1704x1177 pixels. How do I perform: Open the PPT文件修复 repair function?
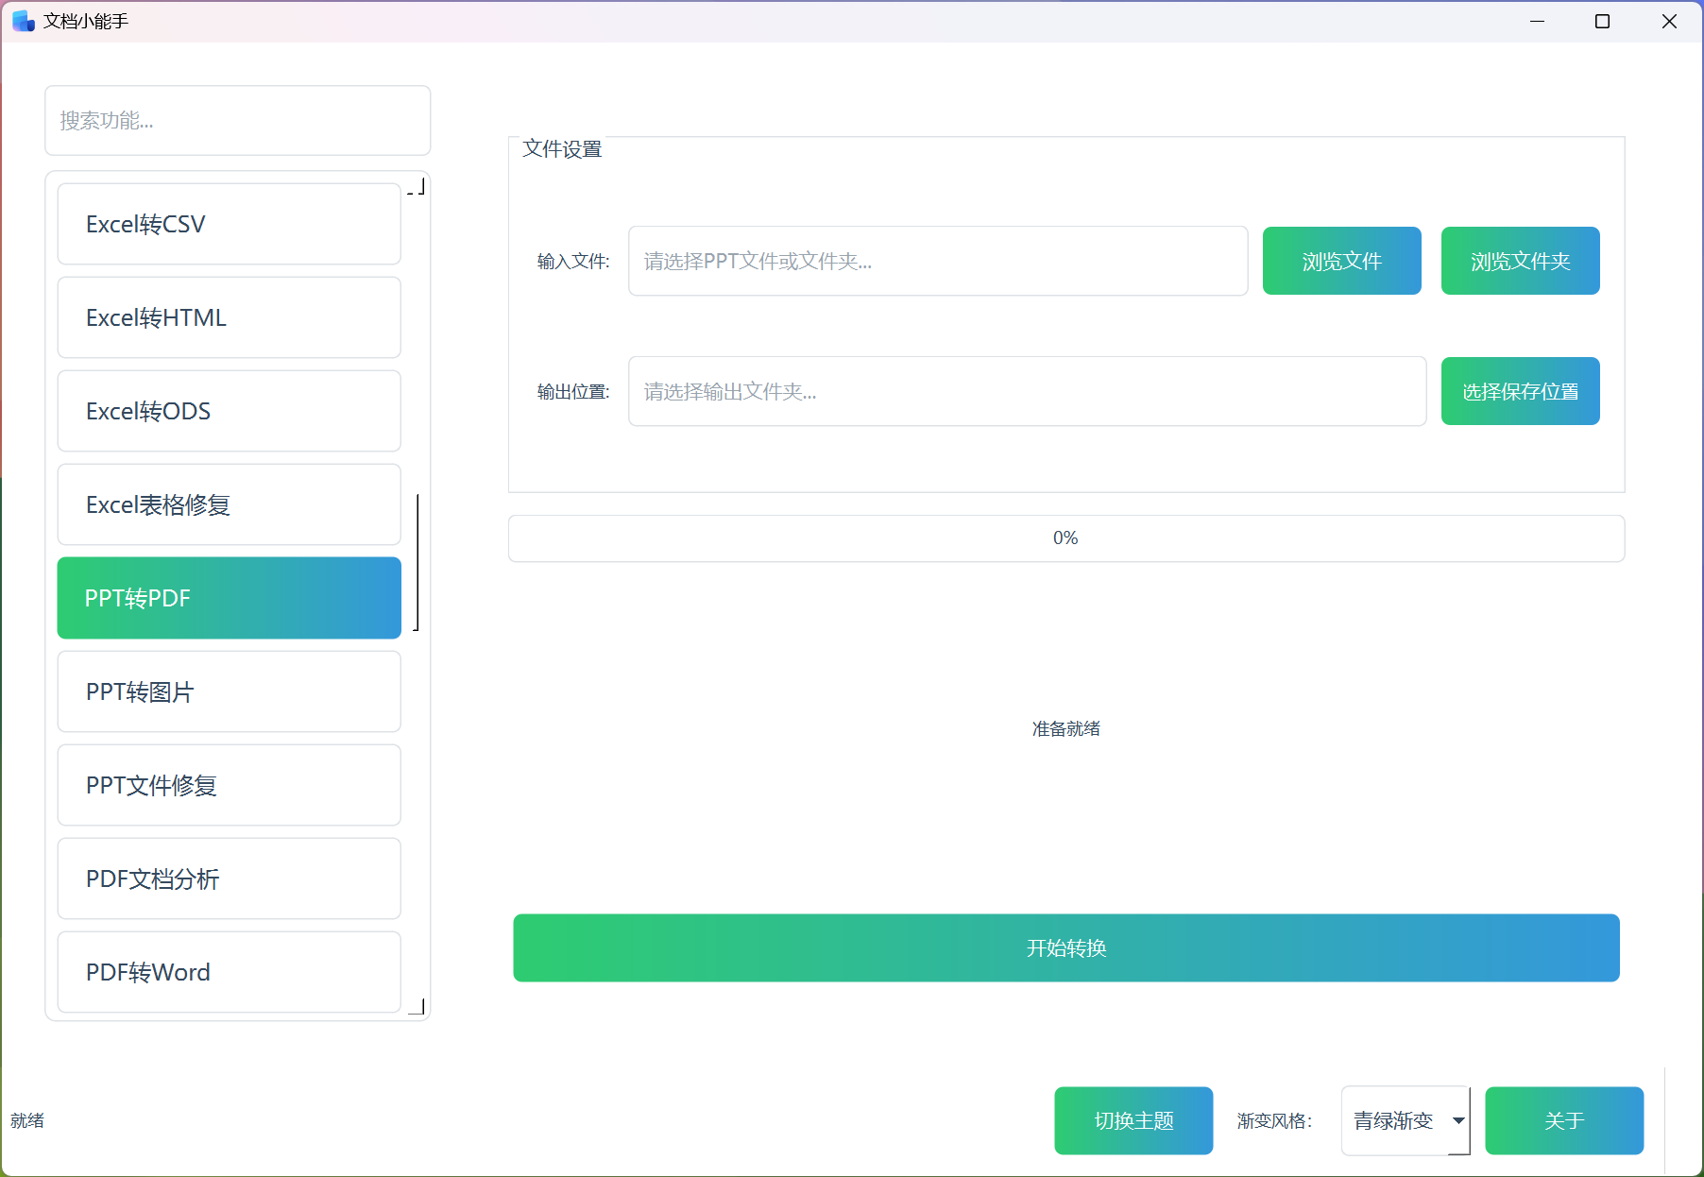click(229, 785)
